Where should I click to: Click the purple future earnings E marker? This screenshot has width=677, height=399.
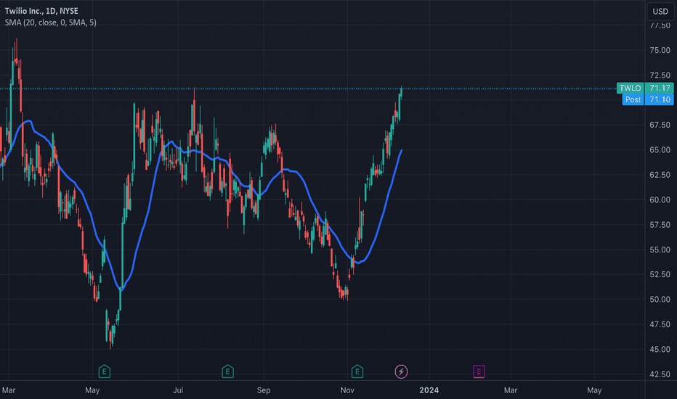(479, 371)
